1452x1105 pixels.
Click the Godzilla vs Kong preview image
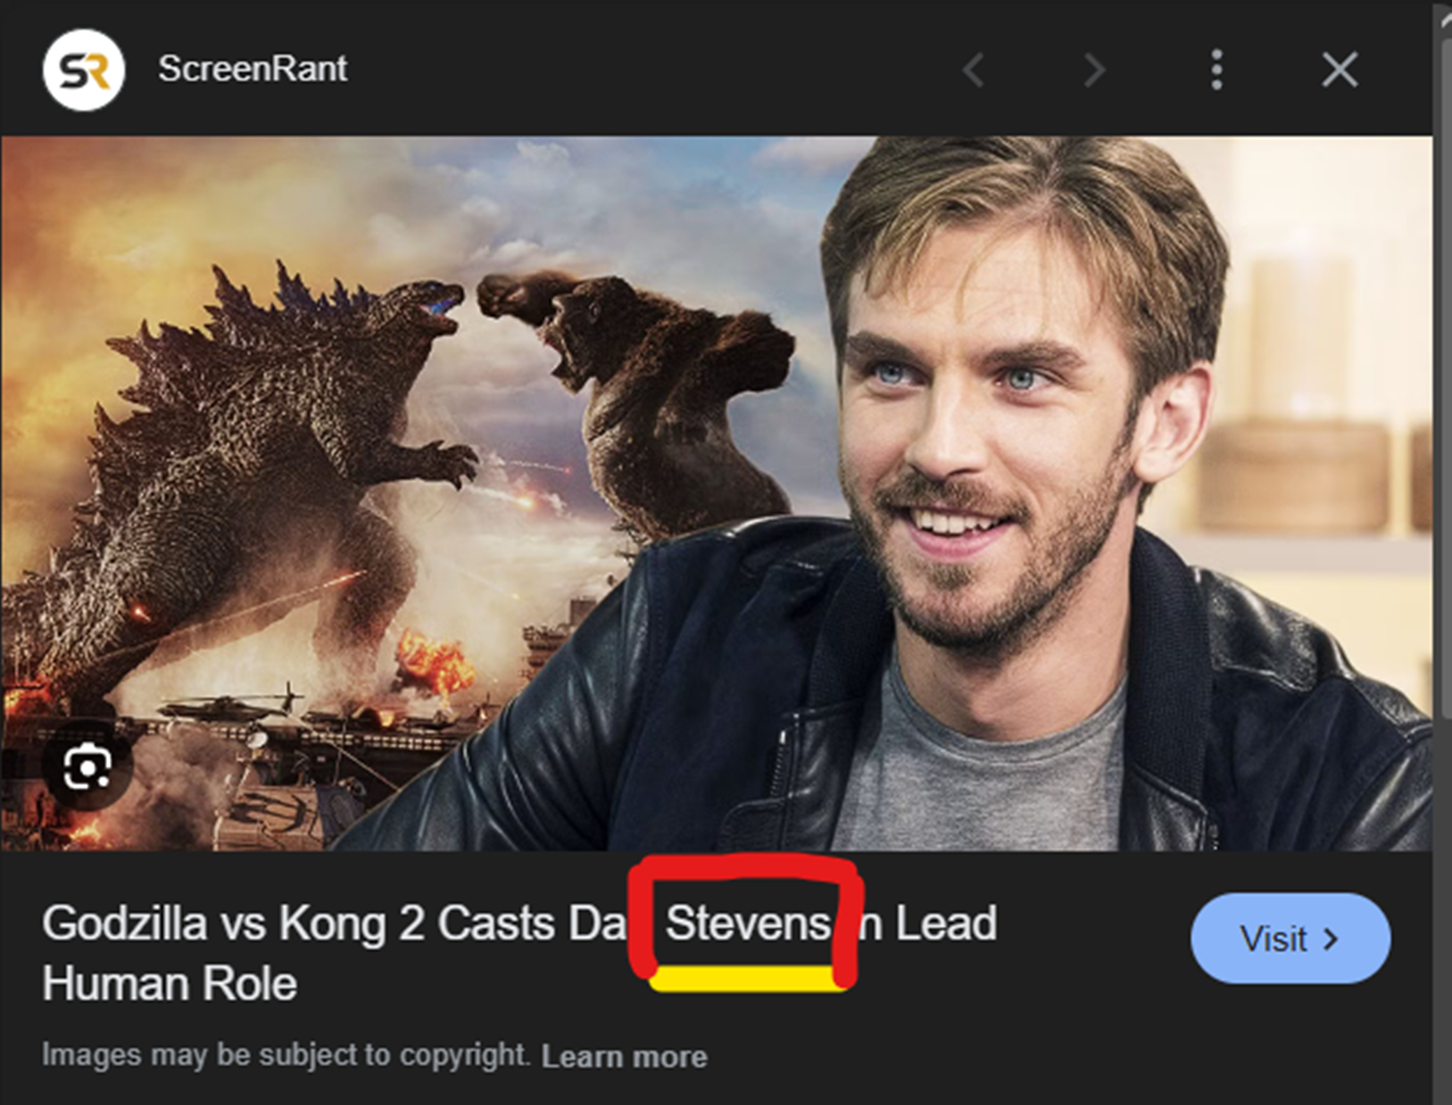point(717,493)
